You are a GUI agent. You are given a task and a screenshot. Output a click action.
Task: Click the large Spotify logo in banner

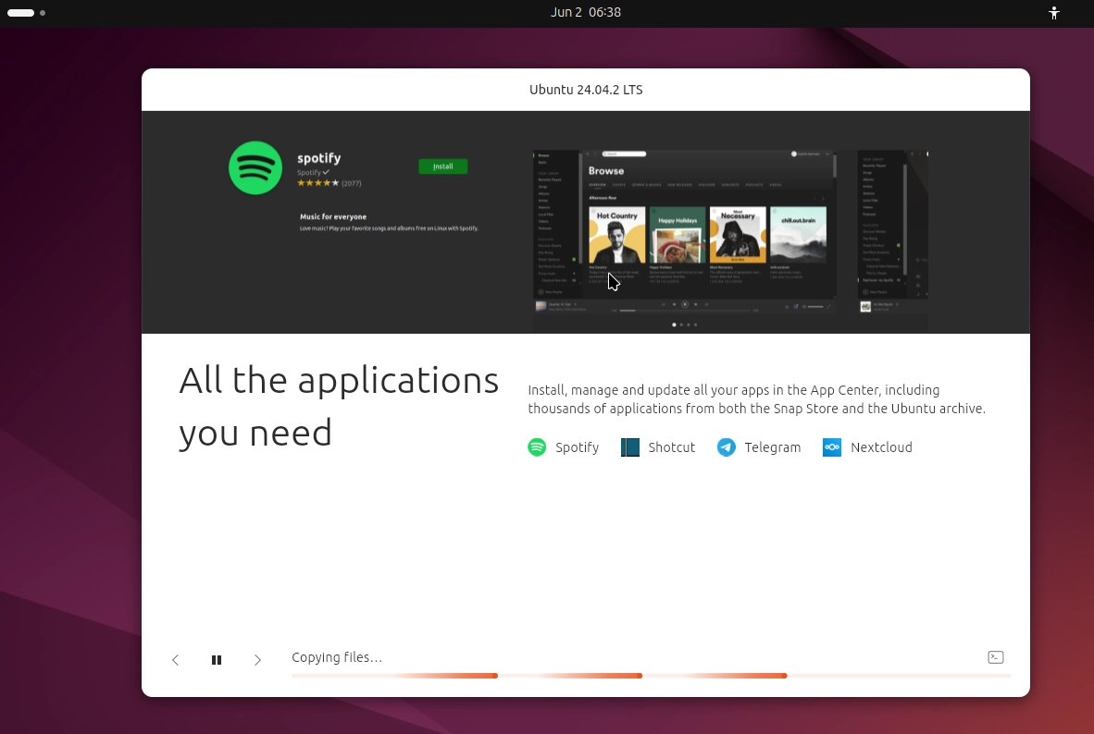click(x=255, y=168)
